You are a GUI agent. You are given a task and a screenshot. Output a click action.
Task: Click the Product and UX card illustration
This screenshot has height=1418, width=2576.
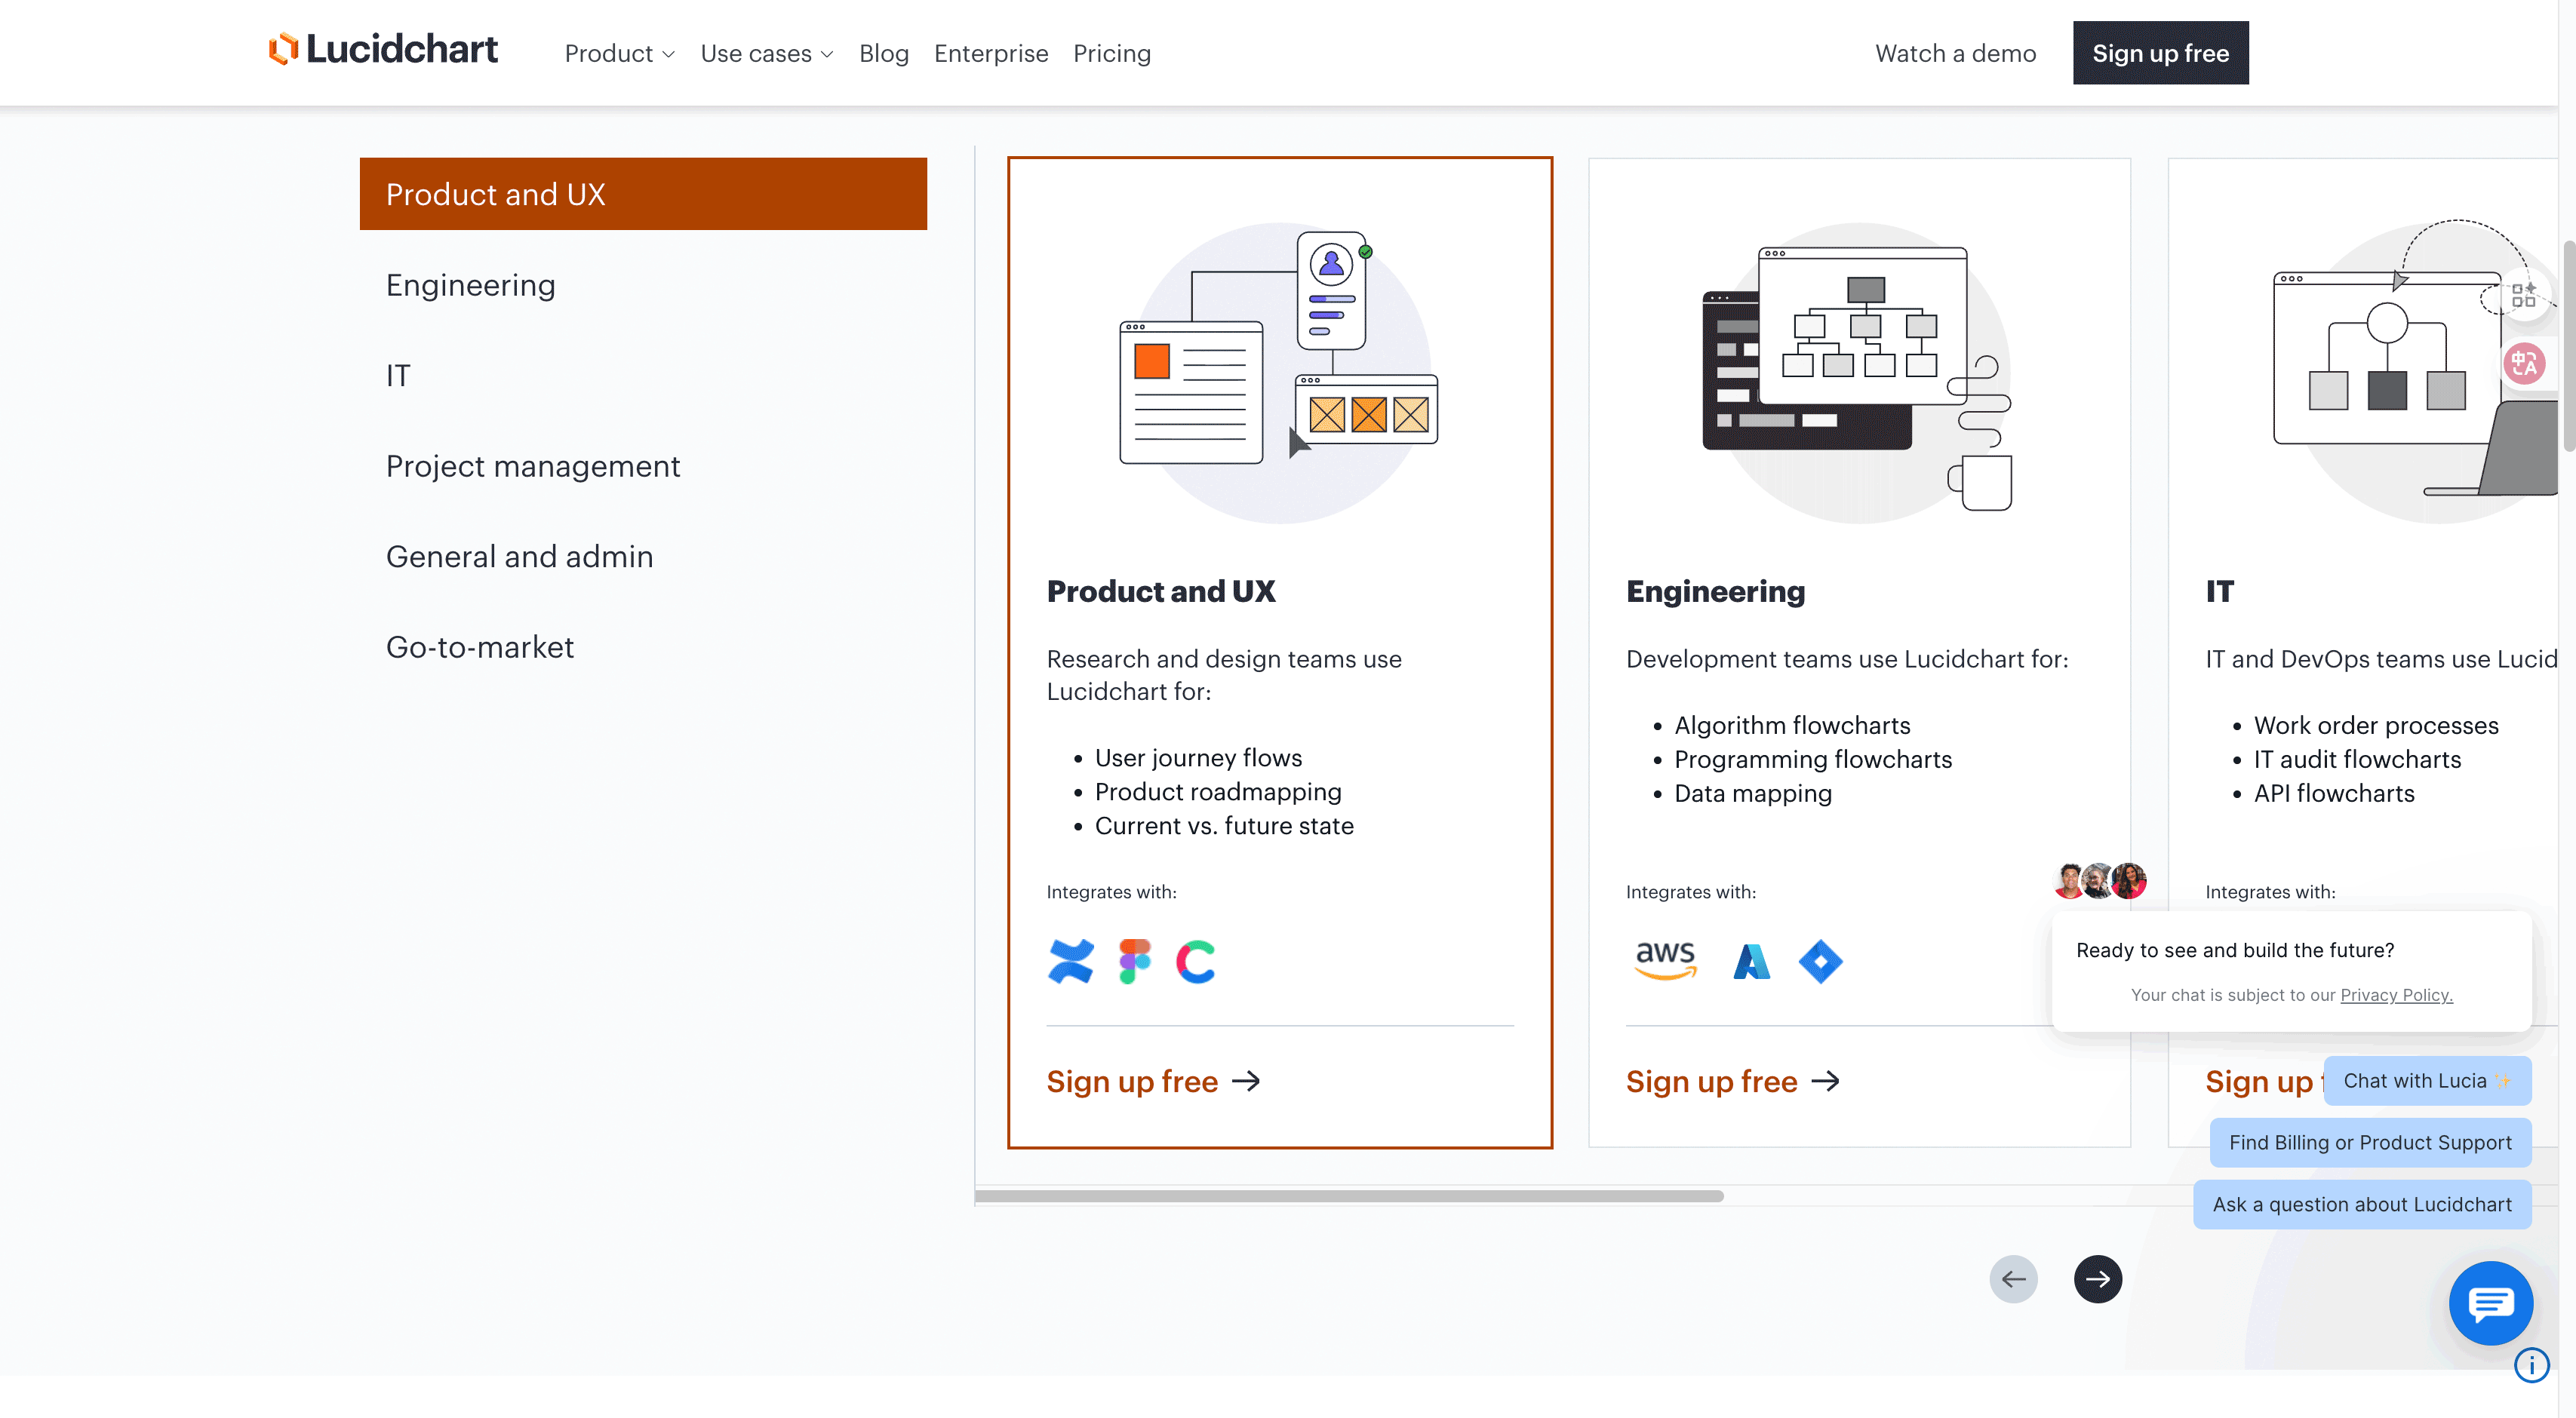pyautogui.click(x=1279, y=373)
